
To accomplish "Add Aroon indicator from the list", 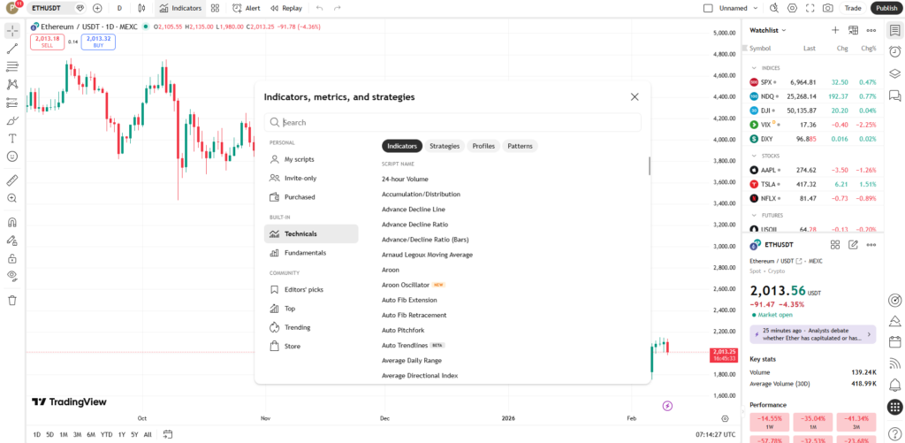I will [x=391, y=270].
